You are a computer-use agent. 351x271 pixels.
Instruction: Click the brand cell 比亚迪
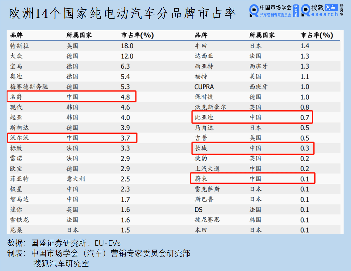tap(204, 117)
